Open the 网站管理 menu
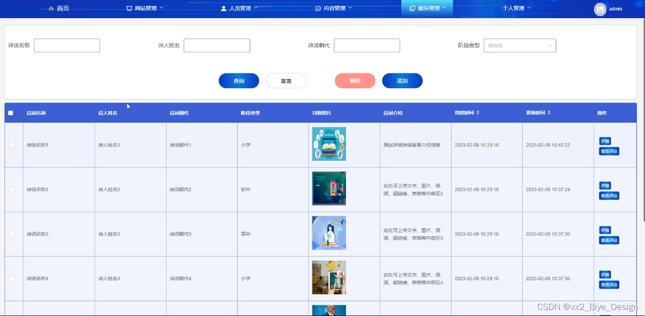The height and width of the screenshot is (316, 645). [x=145, y=8]
